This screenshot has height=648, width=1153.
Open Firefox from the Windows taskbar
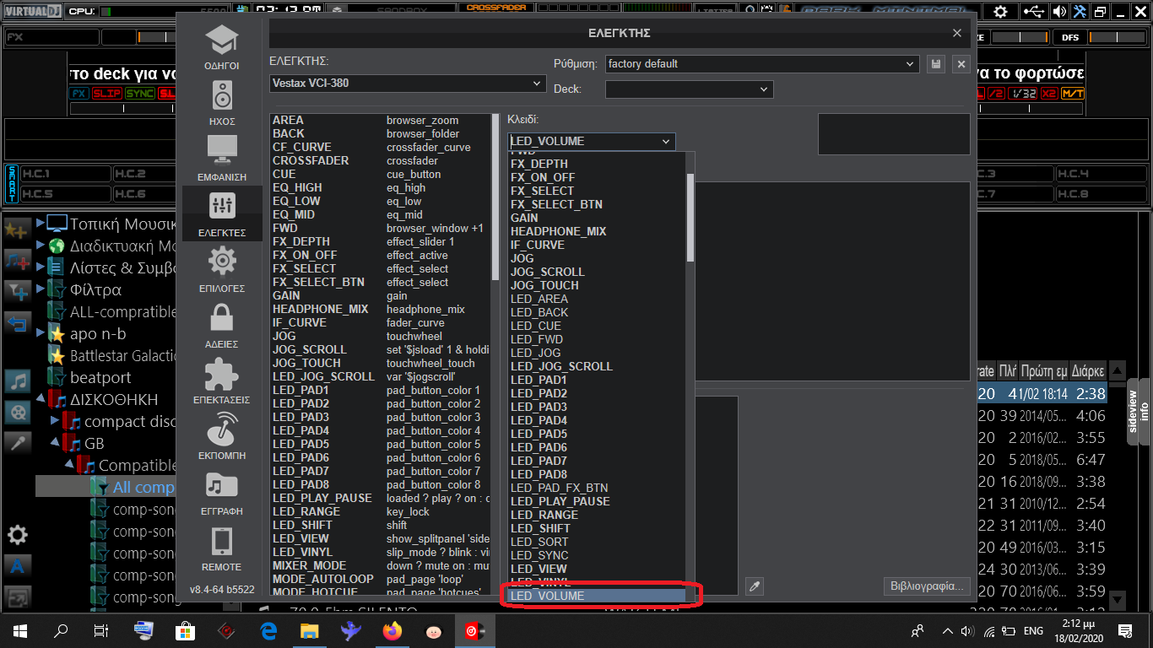(392, 630)
